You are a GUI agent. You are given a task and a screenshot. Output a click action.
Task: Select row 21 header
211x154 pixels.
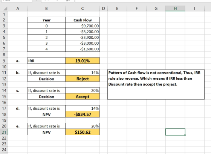(x=4, y=132)
